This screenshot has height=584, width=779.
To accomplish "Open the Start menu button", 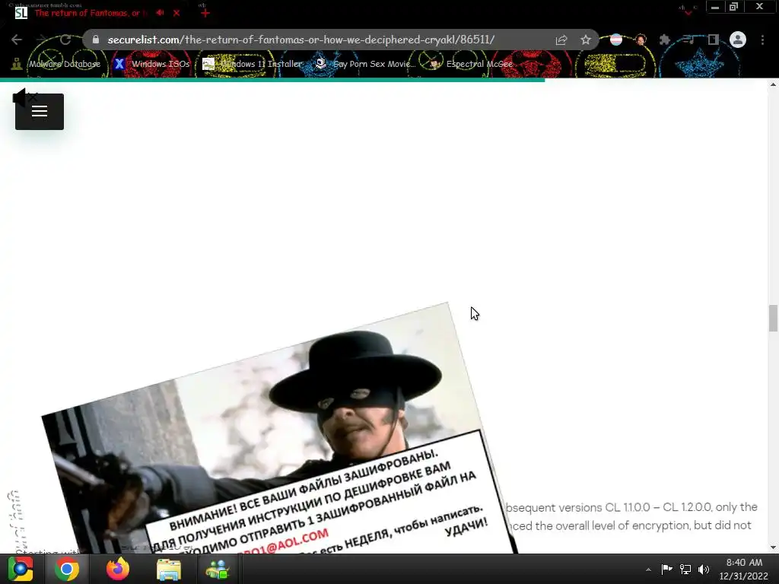I will [21, 569].
